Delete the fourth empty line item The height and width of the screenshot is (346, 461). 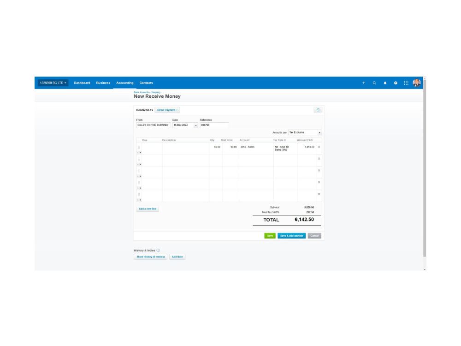pos(319,182)
